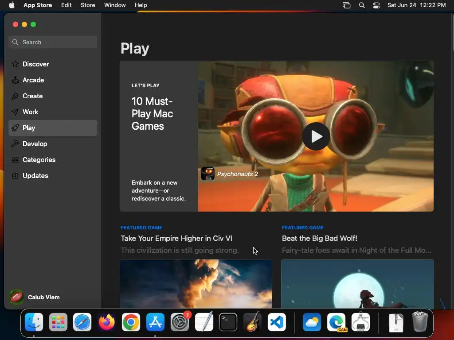Open the Updates download icon

(x=15, y=175)
